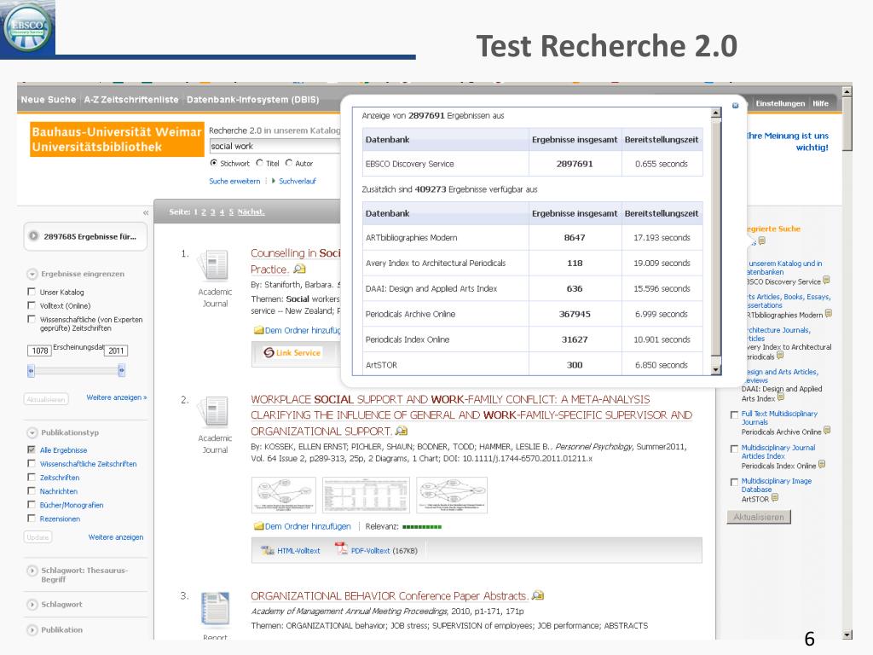Select the Titel radio button
The width and height of the screenshot is (873, 655).
pos(259,163)
